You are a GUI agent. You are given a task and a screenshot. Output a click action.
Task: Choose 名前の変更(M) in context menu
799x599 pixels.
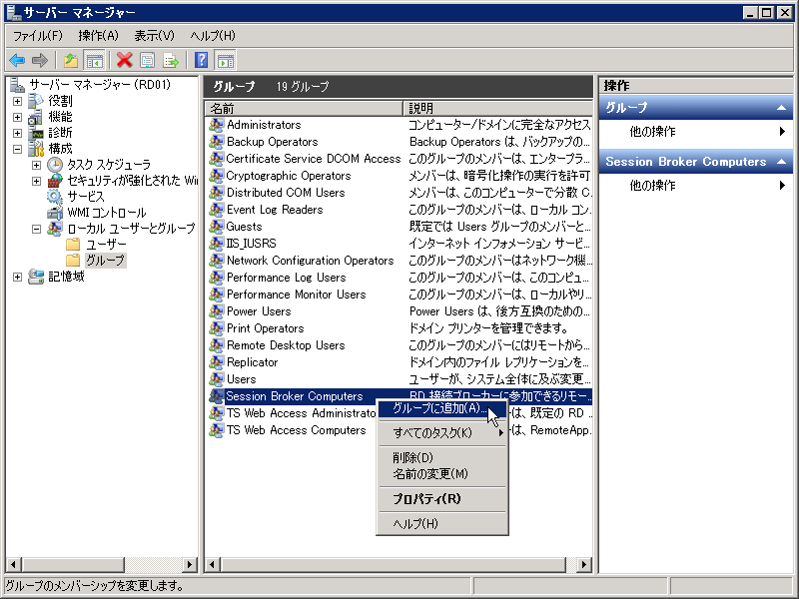(441, 474)
